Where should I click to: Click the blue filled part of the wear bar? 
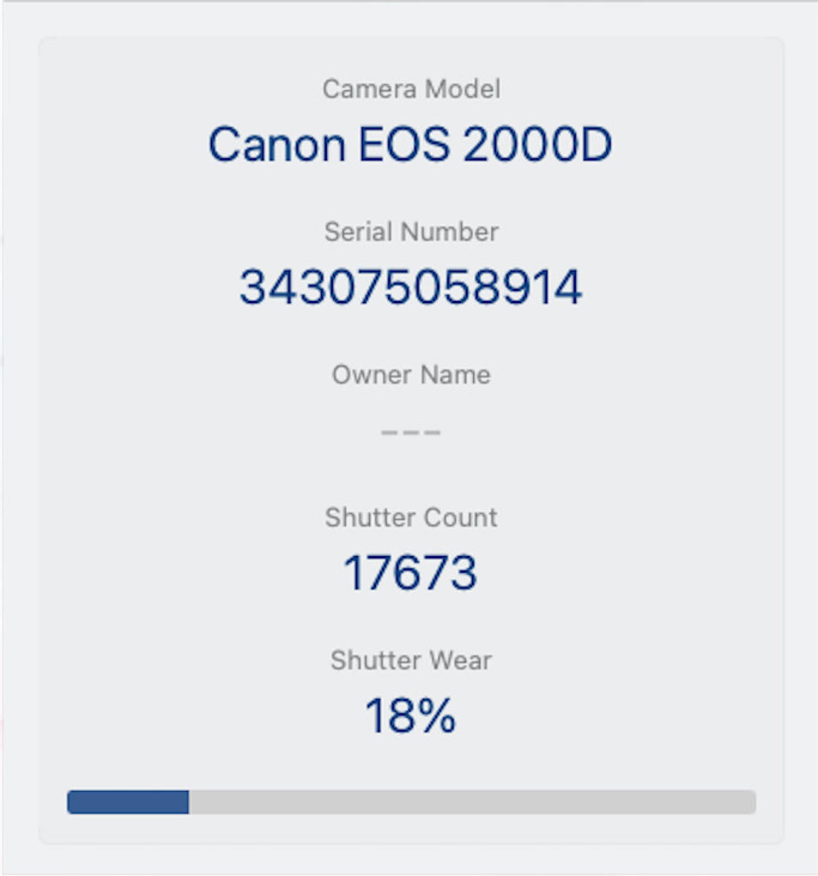(128, 802)
